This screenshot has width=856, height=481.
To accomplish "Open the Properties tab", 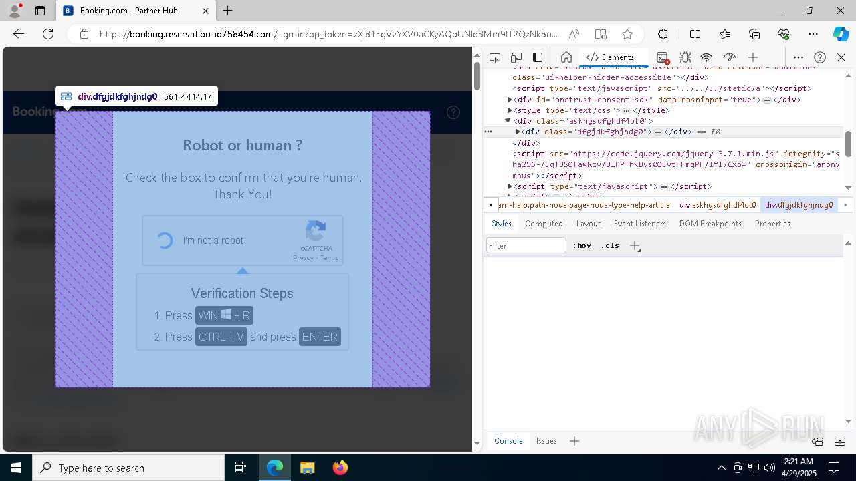I will [772, 224].
